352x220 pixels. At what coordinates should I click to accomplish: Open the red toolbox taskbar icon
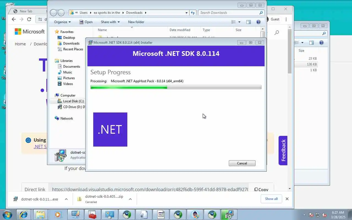click(92, 215)
